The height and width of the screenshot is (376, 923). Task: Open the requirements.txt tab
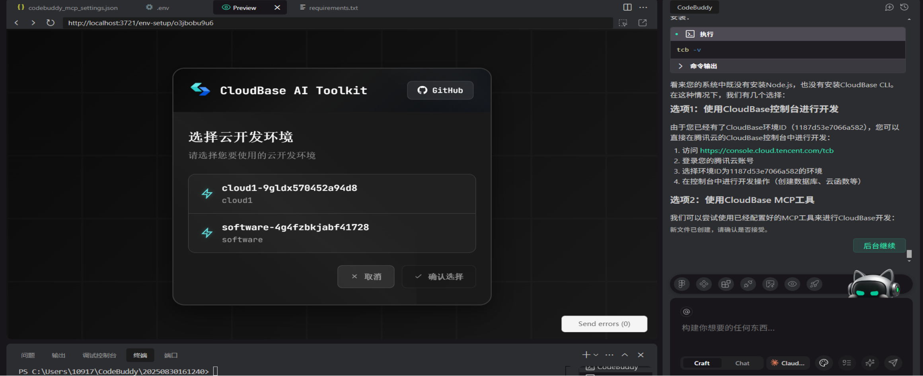pos(329,8)
